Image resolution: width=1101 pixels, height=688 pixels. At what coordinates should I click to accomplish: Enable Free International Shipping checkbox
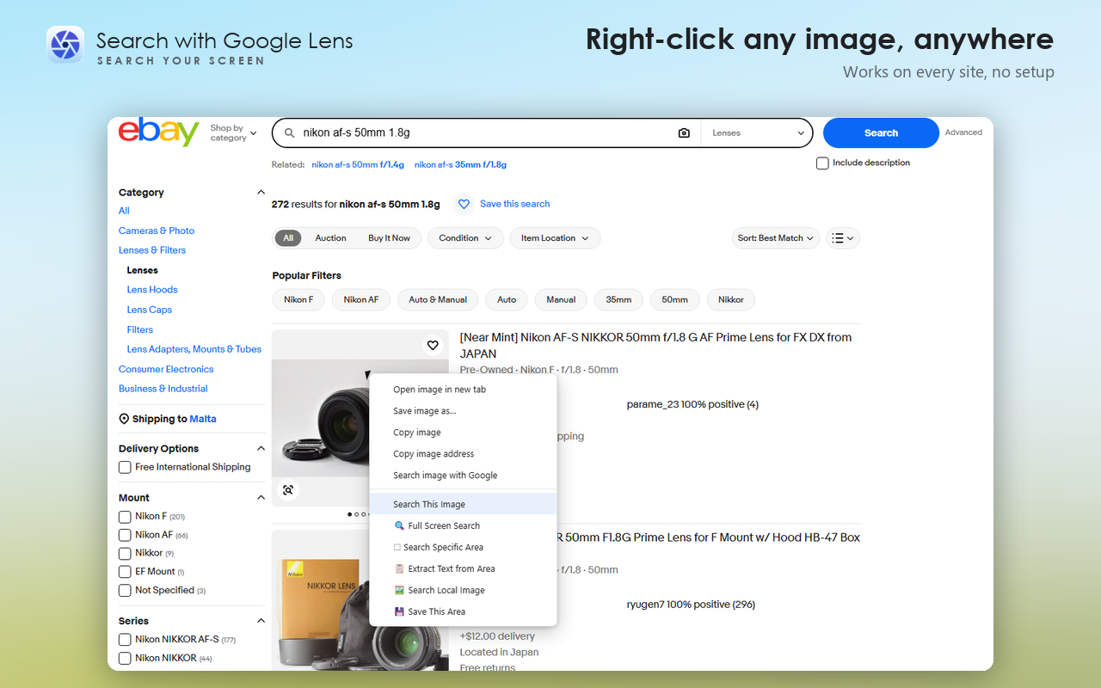coord(125,468)
